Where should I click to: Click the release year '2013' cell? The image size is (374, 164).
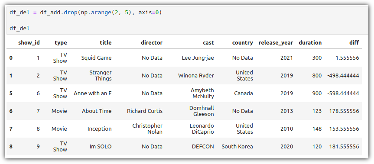pos(287,111)
